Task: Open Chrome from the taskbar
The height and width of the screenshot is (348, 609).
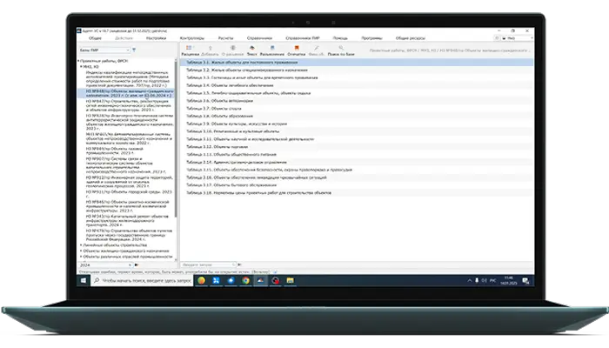Action: (245, 280)
